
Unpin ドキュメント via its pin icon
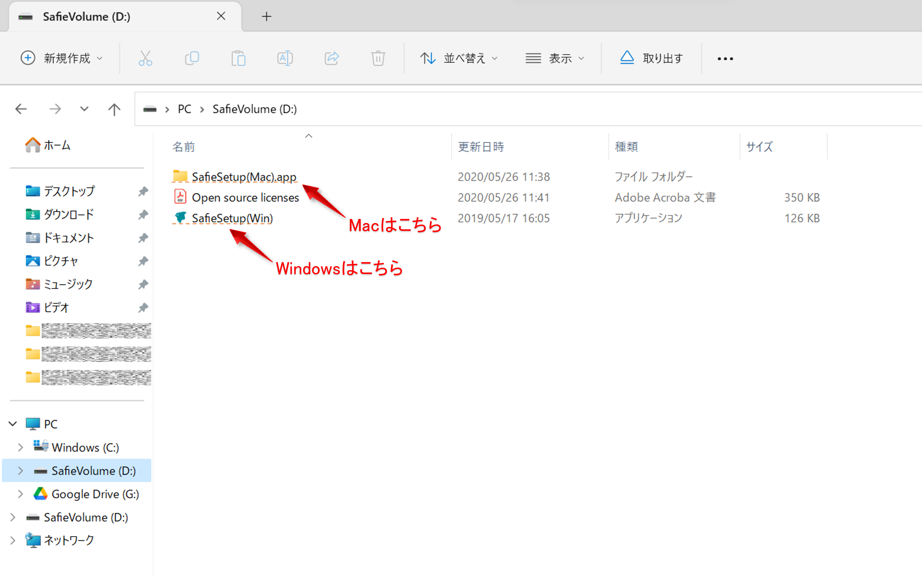[x=143, y=238]
